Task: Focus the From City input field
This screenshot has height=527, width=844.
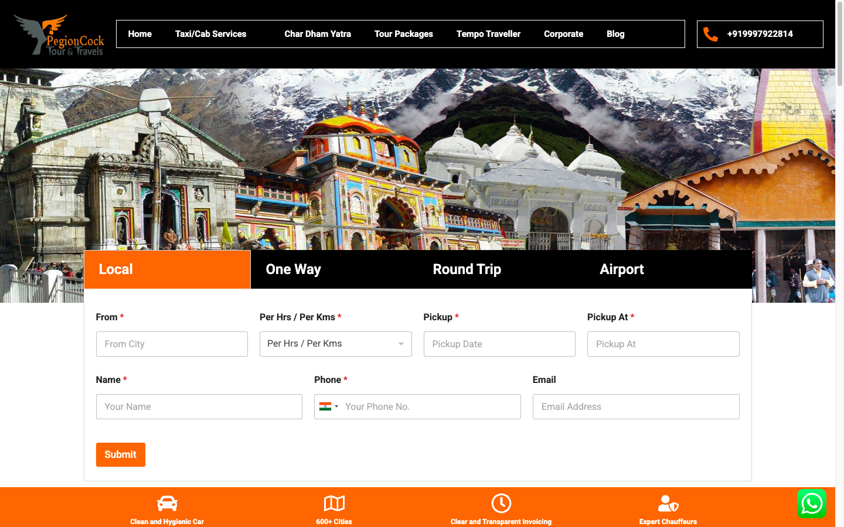Action: coord(172,344)
